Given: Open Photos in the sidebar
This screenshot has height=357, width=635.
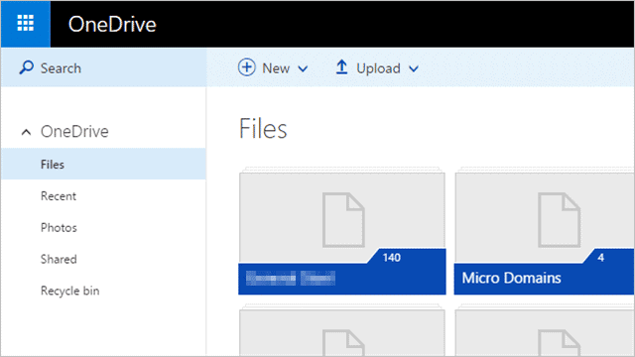Looking at the screenshot, I should tap(59, 227).
